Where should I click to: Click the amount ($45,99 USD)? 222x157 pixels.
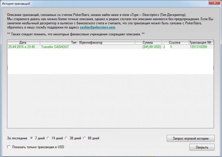click(x=152, y=47)
